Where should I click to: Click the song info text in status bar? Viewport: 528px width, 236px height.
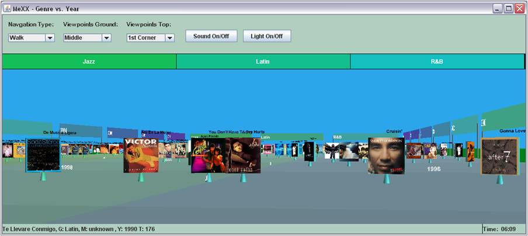(x=78, y=229)
